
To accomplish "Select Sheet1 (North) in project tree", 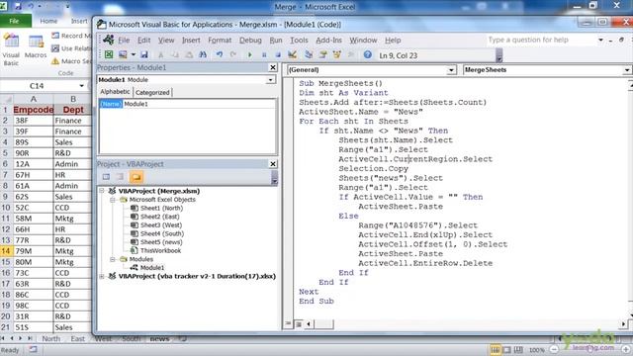I will (161, 208).
